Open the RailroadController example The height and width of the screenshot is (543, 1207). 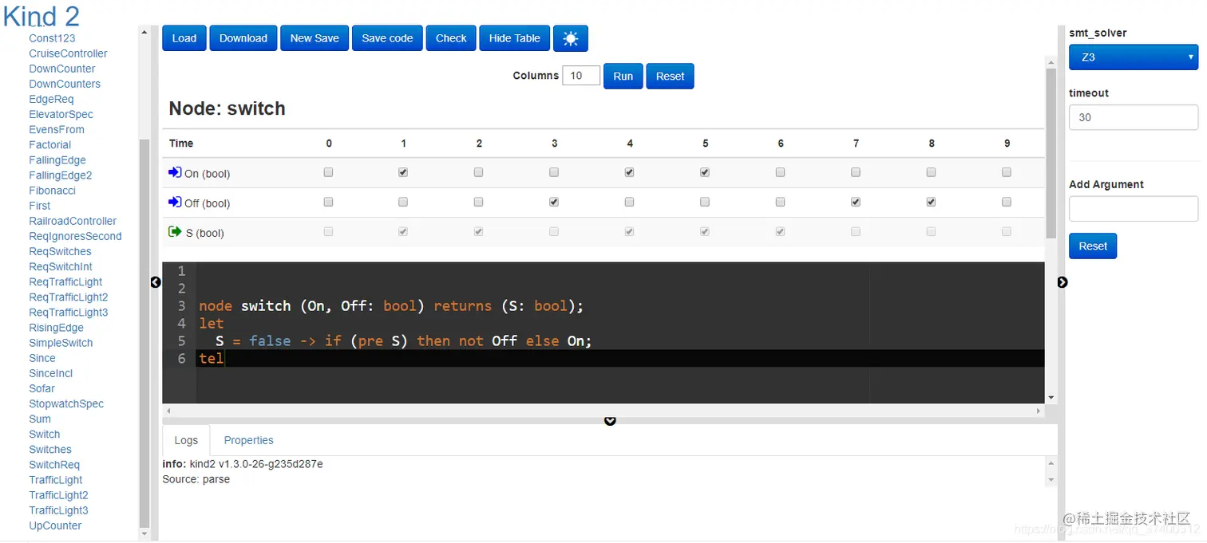pos(73,221)
